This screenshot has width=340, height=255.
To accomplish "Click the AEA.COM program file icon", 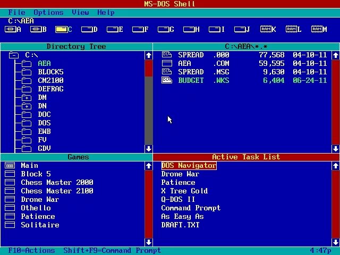I will (167, 63).
